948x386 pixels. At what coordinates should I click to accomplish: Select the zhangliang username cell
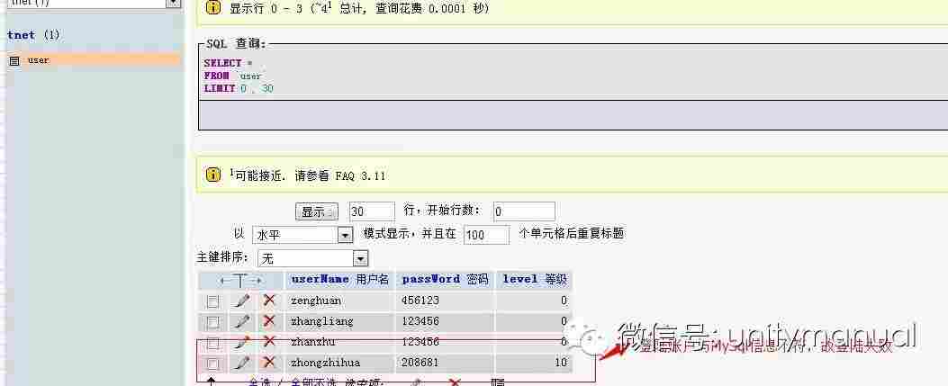click(340, 320)
